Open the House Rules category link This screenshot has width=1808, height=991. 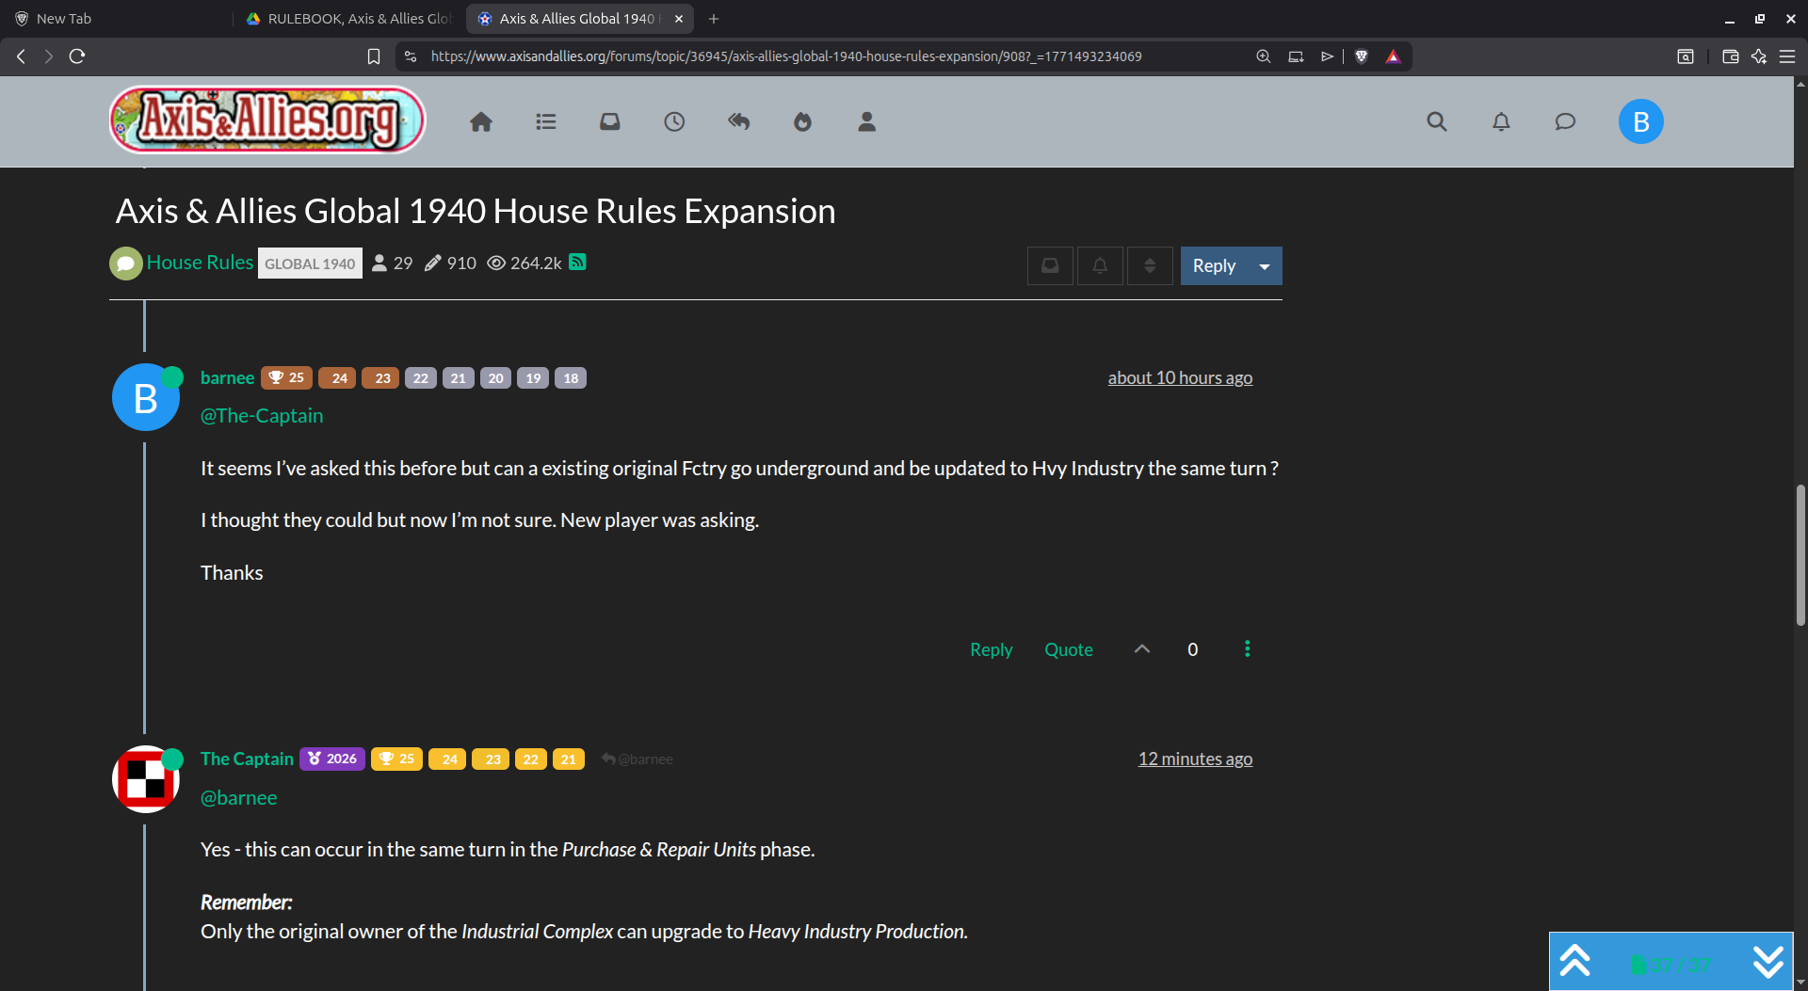(199, 262)
